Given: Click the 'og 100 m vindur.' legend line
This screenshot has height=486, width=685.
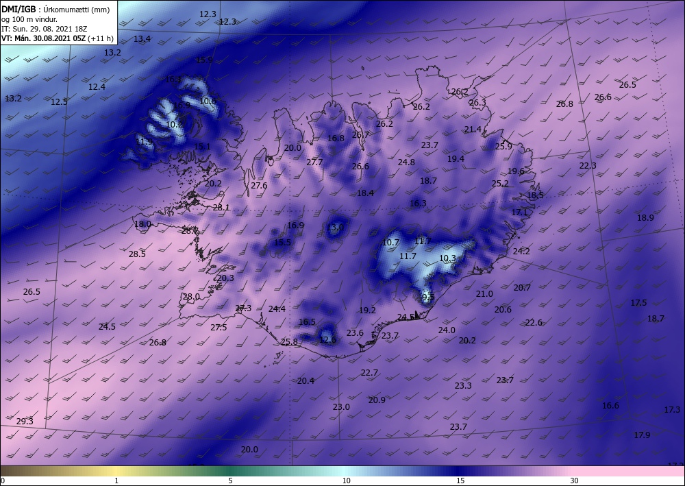Looking at the screenshot, I should (29, 19).
